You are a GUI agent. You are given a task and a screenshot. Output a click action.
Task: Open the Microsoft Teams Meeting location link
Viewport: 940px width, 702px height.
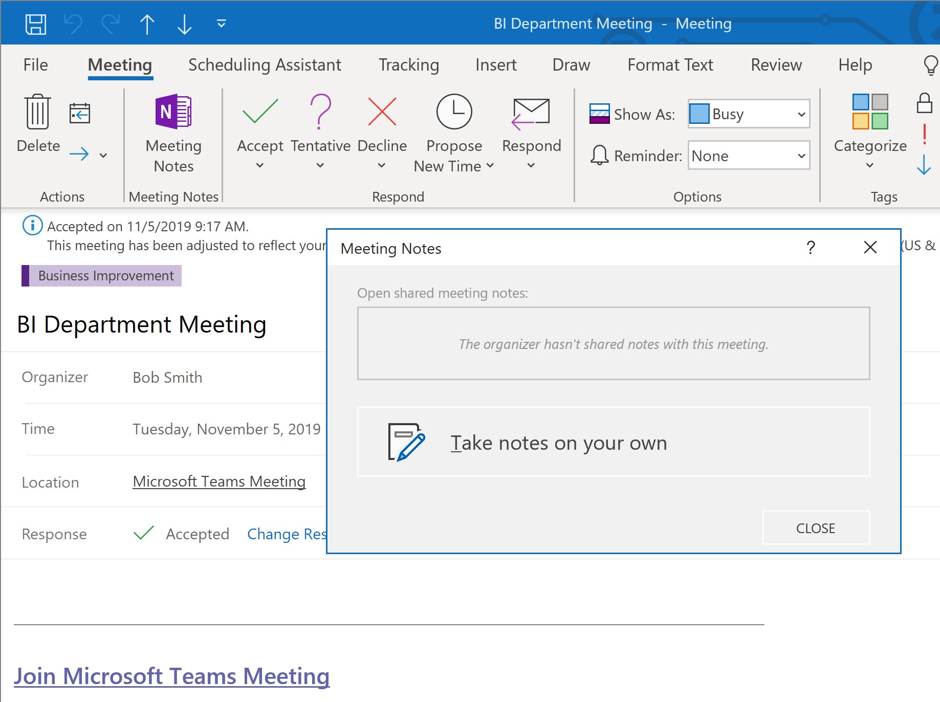pos(219,481)
